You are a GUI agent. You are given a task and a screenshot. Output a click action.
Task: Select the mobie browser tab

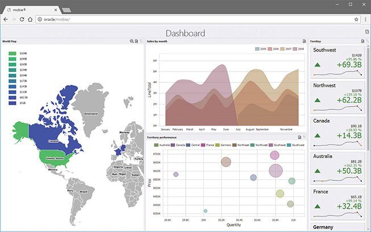point(31,9)
